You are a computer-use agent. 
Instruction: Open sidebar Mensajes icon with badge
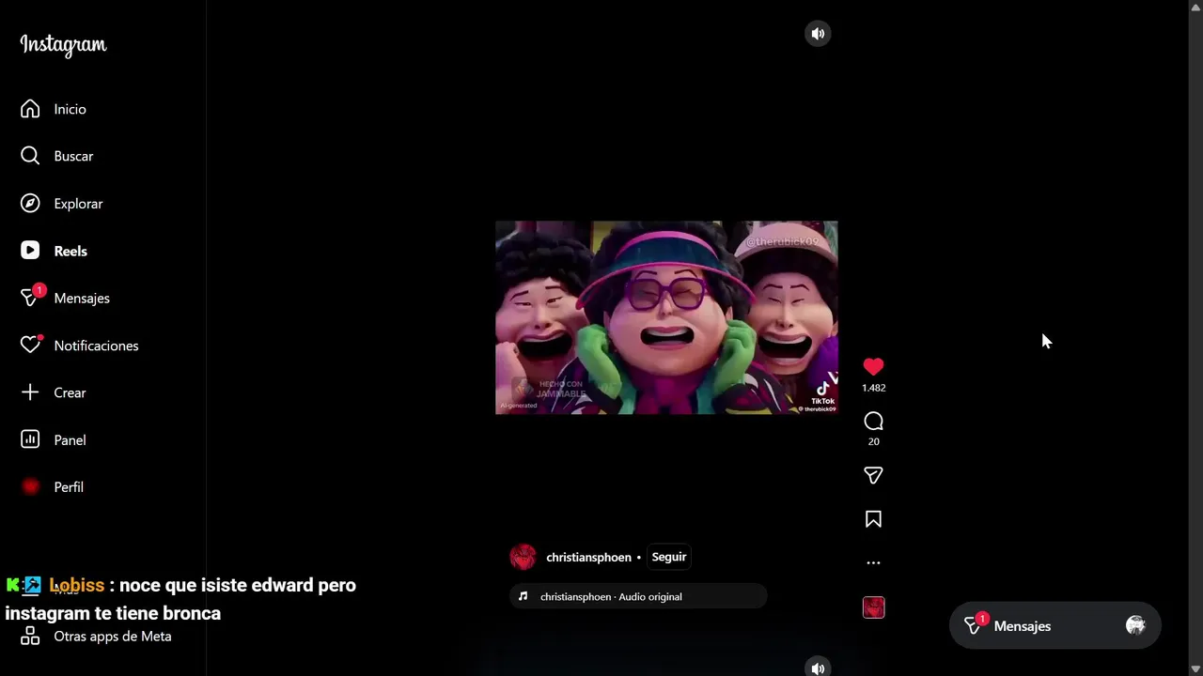(30, 298)
